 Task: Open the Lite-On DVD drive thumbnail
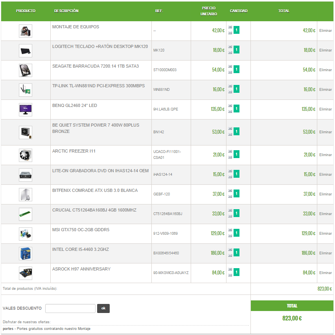26,175
